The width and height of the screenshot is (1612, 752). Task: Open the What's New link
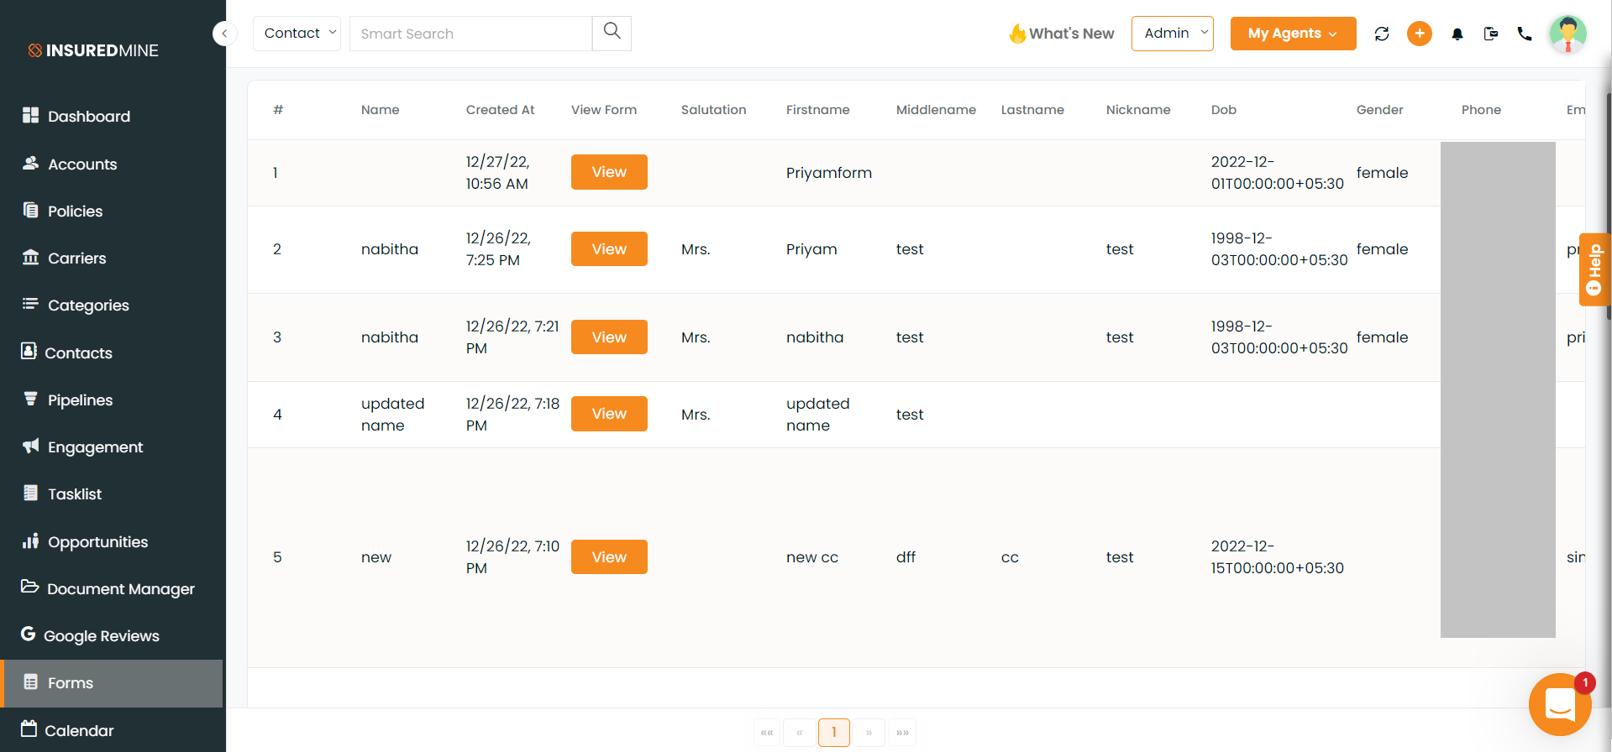coord(1062,34)
